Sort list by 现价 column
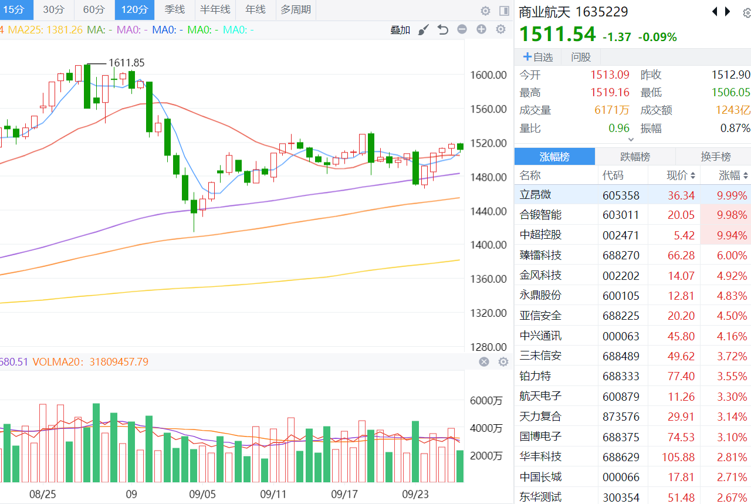Image resolution: width=751 pixels, height=504 pixels. pyautogui.click(x=681, y=175)
